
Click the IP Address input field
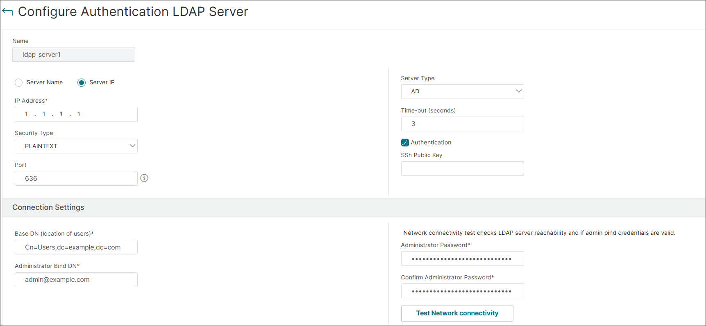pyautogui.click(x=76, y=114)
